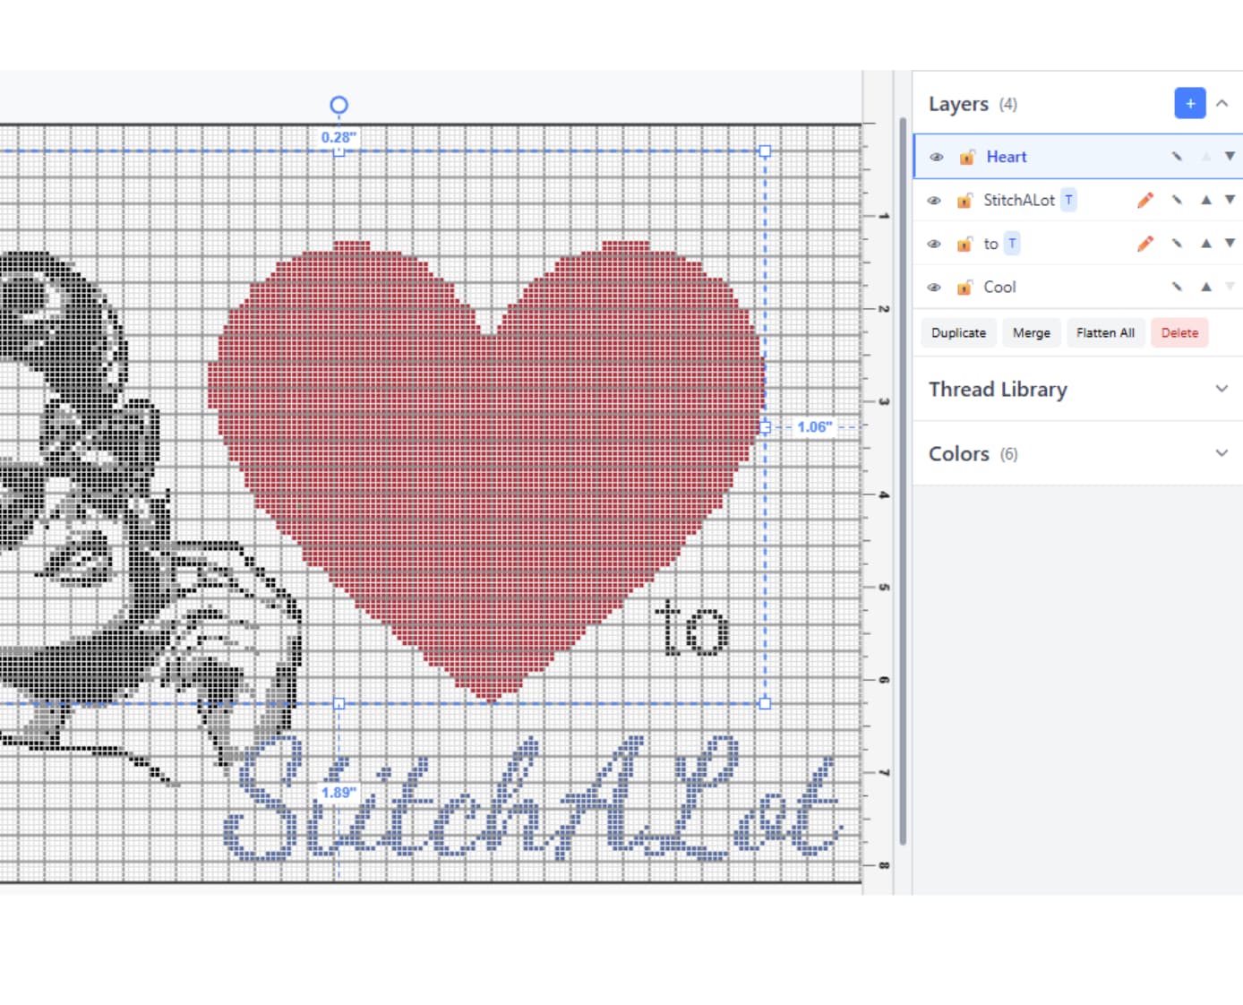Screen dimensions: 1243x1005
Task: Move the Heart layer down
Action: 1230,157
